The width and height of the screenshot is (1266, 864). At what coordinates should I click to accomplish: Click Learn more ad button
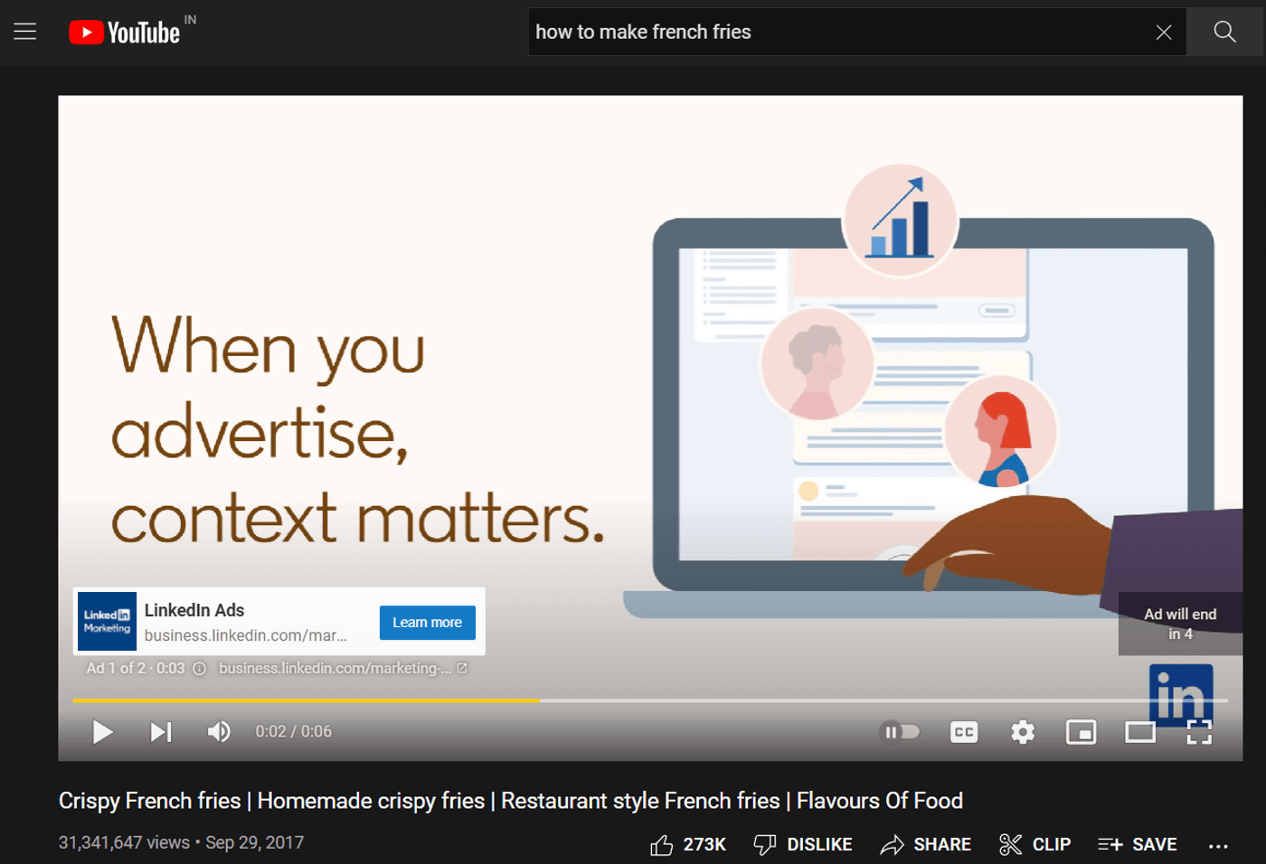[427, 623]
